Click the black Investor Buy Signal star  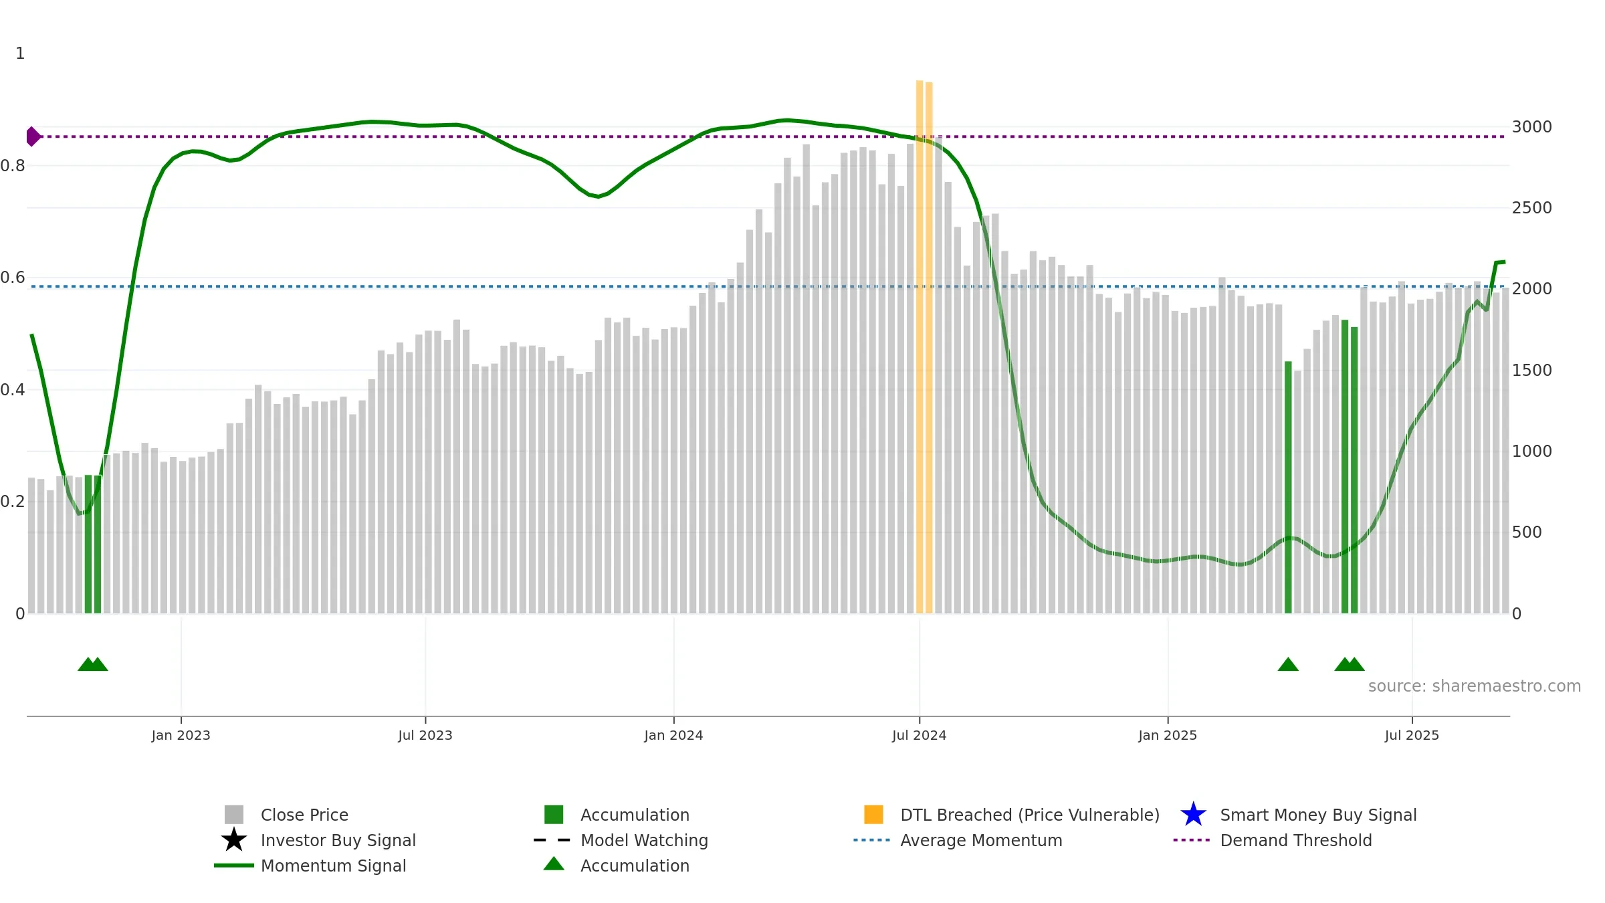[233, 839]
